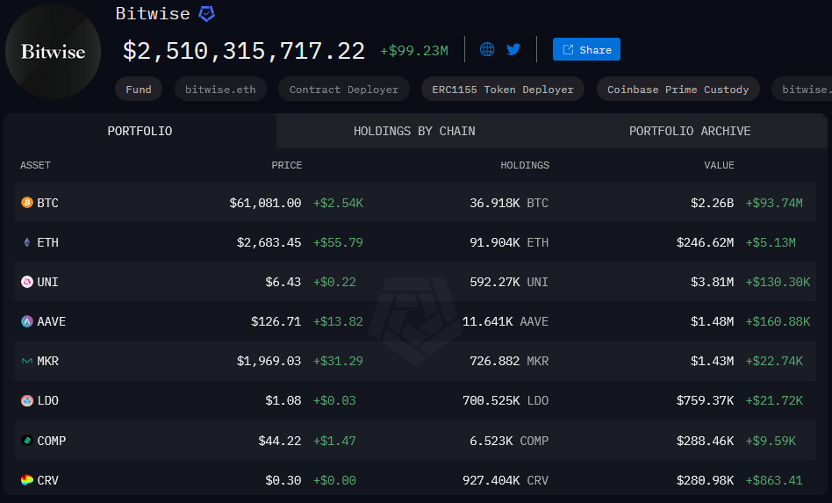The width and height of the screenshot is (832, 503).
Task: Click the $3.81M UNI value cell
Action: [x=712, y=282]
